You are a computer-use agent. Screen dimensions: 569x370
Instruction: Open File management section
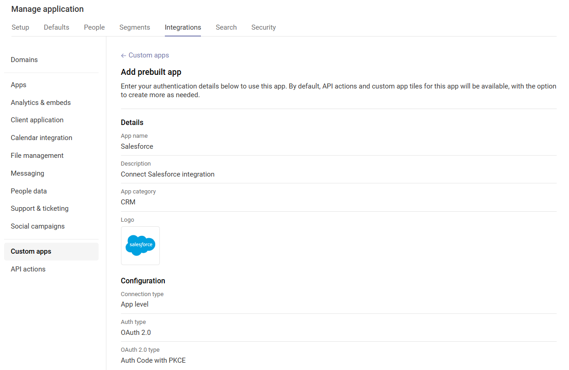pyautogui.click(x=37, y=156)
